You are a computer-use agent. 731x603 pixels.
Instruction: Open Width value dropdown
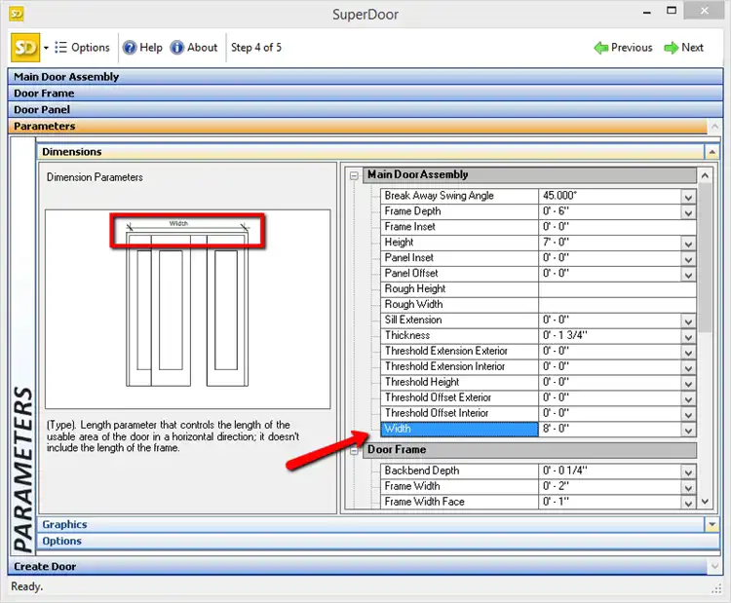[x=688, y=430]
